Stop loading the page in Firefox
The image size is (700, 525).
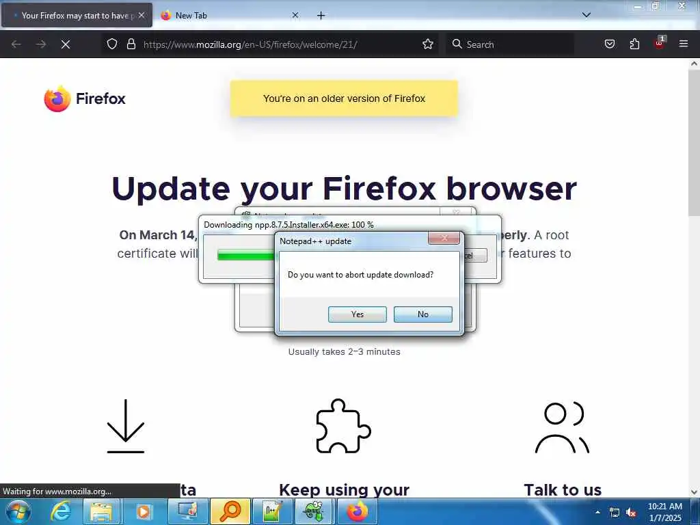66,44
